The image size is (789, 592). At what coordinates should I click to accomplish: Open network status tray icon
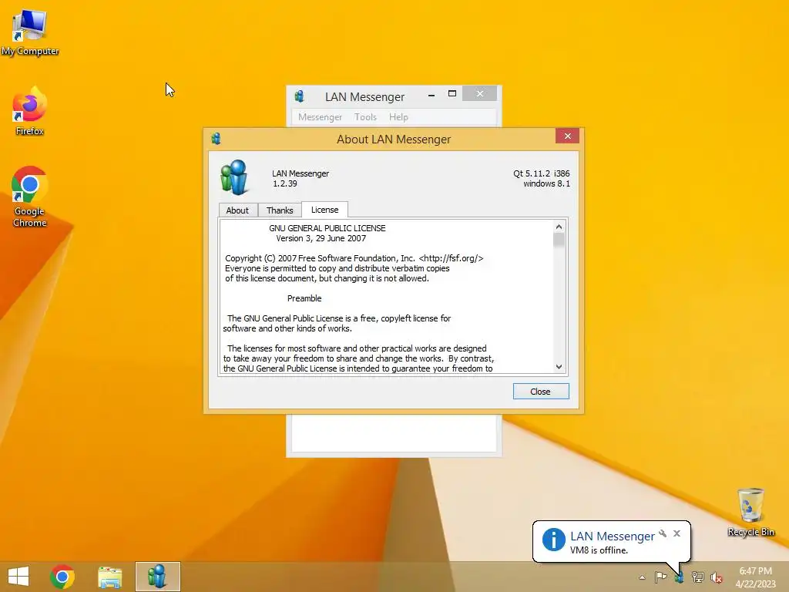point(698,577)
